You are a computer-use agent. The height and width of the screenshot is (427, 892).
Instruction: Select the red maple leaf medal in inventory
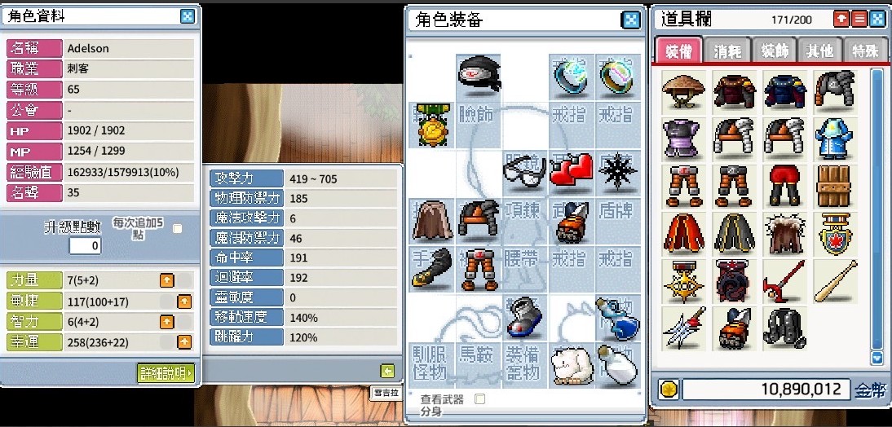[x=835, y=233]
